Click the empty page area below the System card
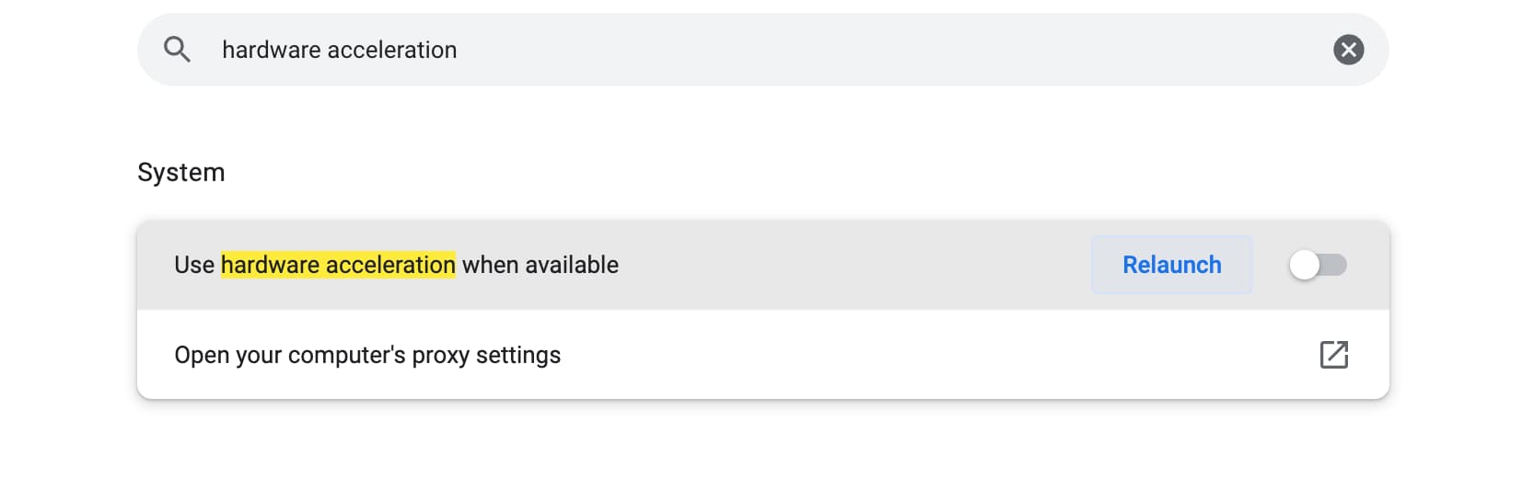1534x489 pixels. coord(763,446)
